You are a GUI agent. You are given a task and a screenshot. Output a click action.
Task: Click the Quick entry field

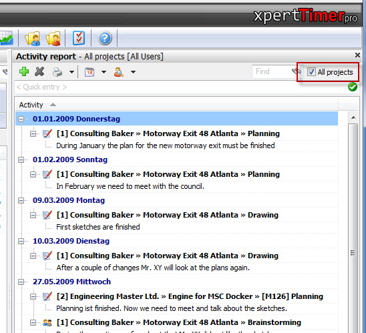180,87
